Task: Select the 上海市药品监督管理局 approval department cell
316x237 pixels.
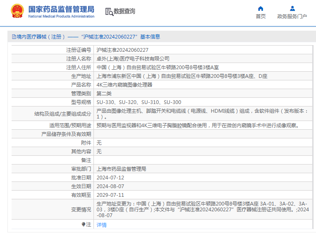Action: 121,169
